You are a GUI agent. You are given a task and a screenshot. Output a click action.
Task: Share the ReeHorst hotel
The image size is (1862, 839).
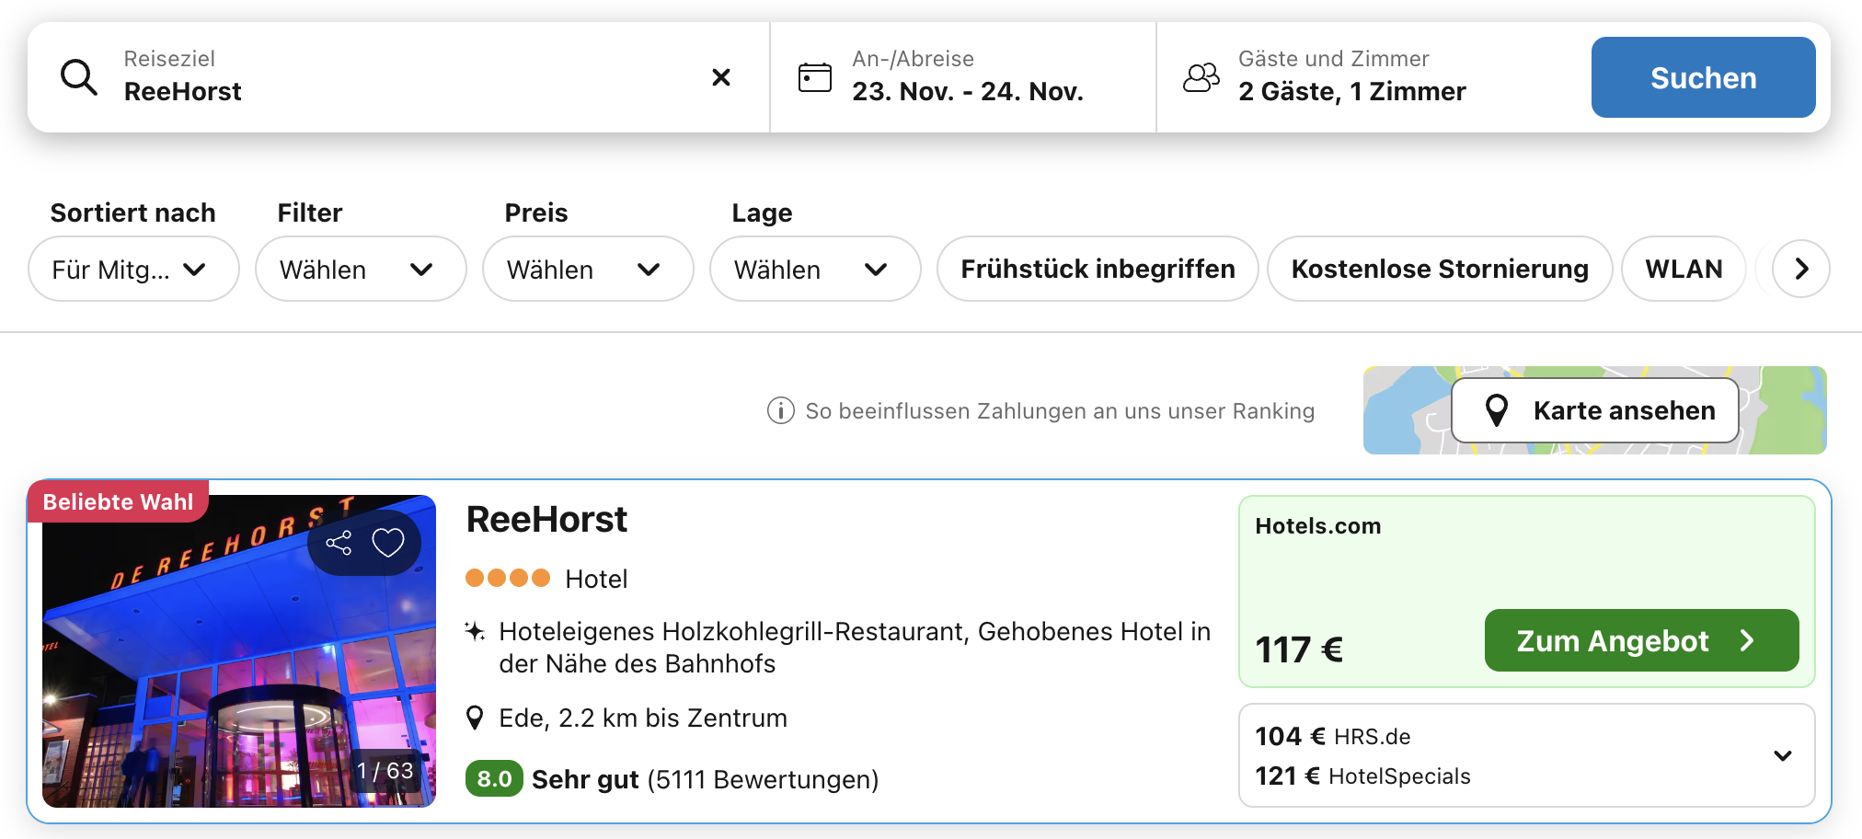339,543
